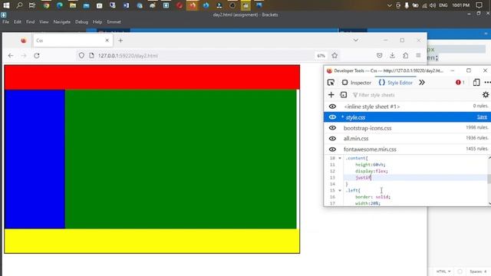Toggle visibility of fontawesome.min.css
Screen dimensions: 491x276
[x=332, y=149]
